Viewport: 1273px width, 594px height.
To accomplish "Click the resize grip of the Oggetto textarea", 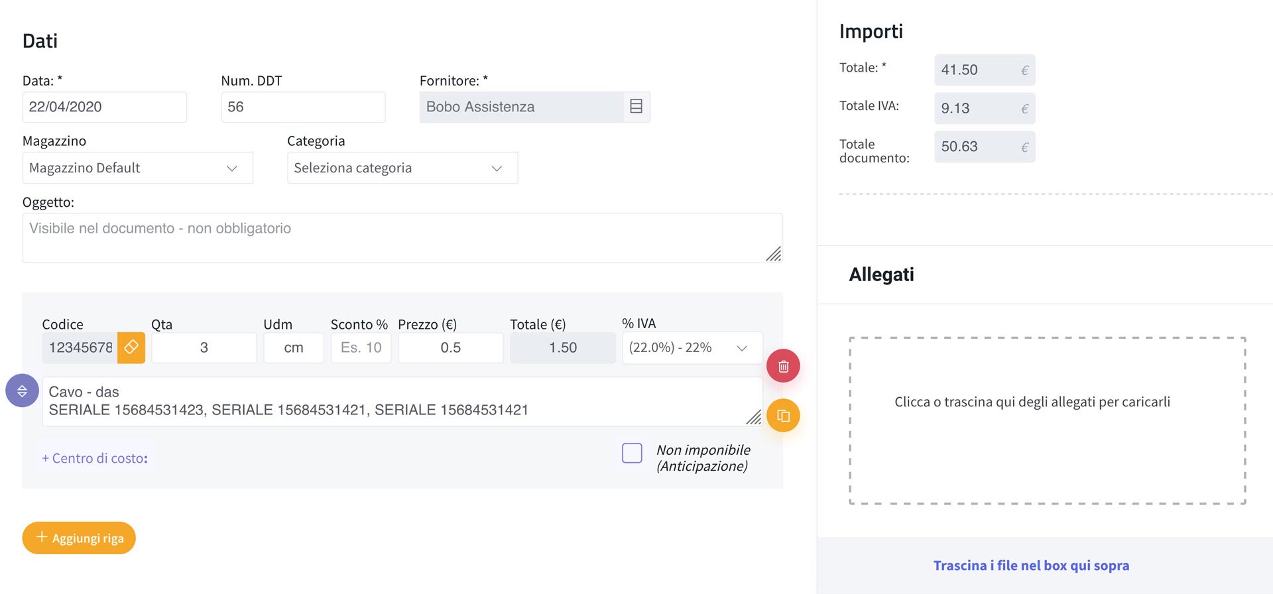I will point(774,254).
